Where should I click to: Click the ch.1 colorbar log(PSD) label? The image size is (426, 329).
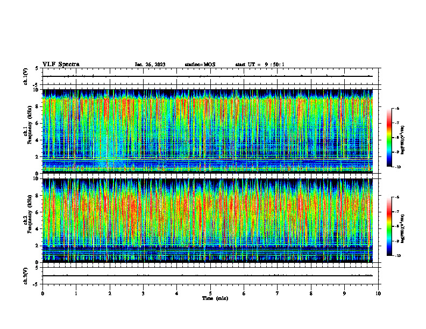pos(403,140)
